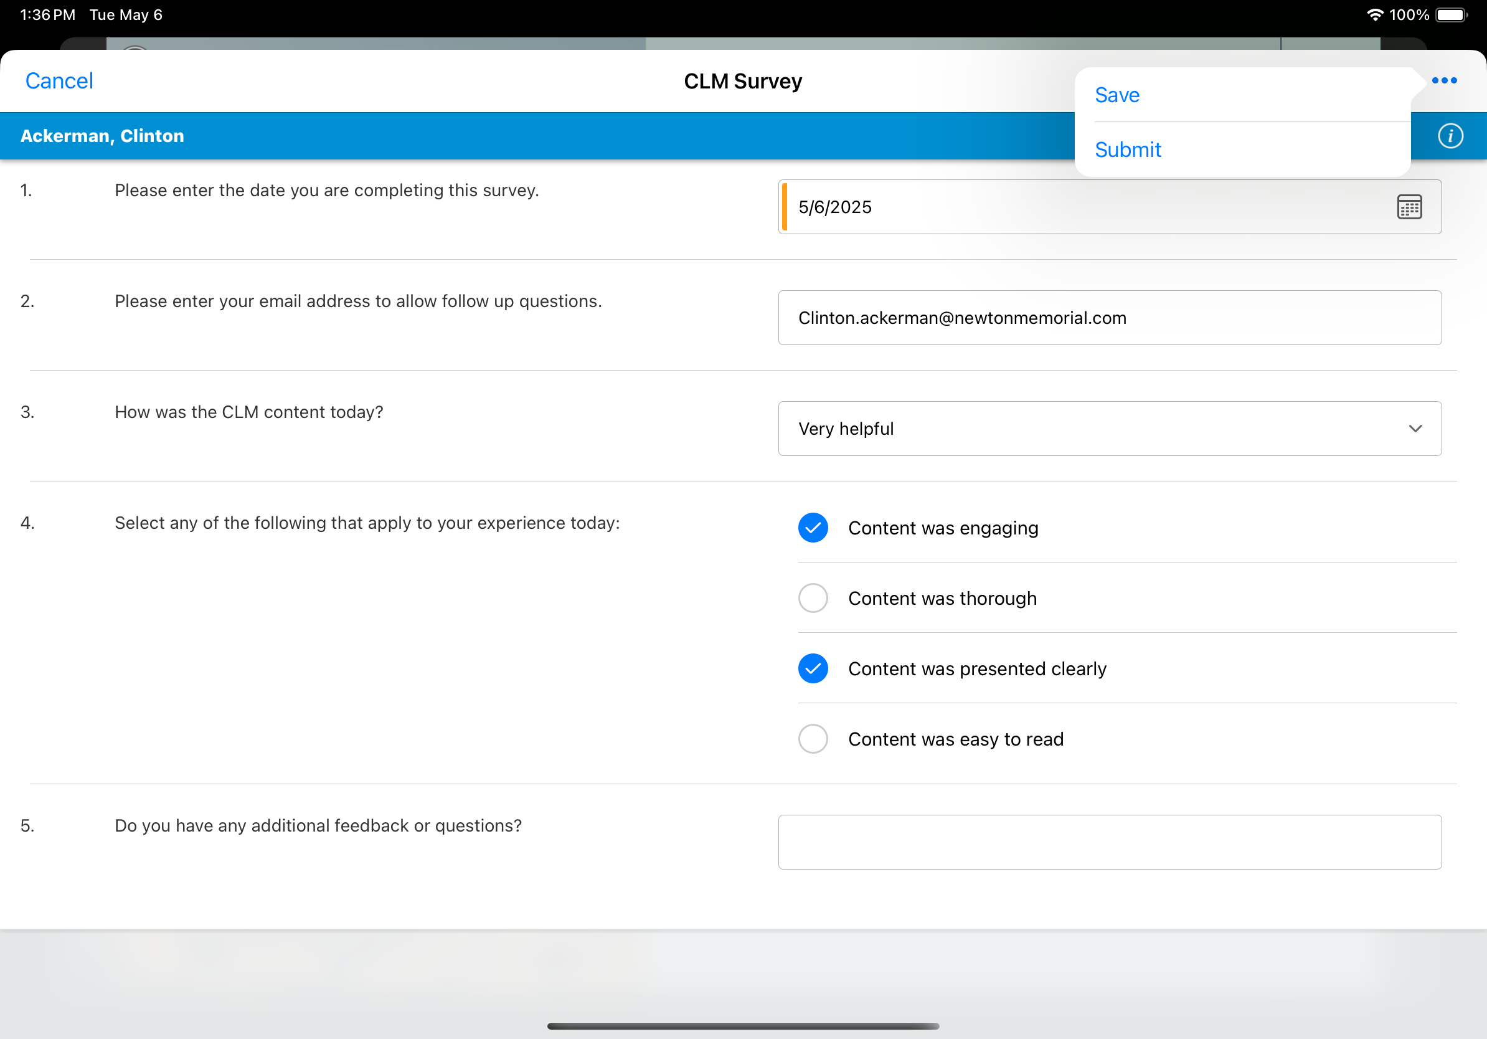Tap the Wi-Fi status icon

1374,15
